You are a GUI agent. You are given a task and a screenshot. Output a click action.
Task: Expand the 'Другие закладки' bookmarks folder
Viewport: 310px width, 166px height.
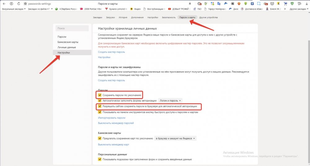pyautogui.click(x=298, y=9)
